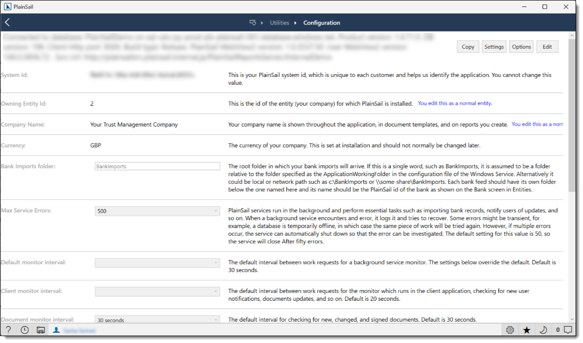This screenshot has width=583, height=343.
Task: Open help via the question mark icon
Action: [9, 330]
